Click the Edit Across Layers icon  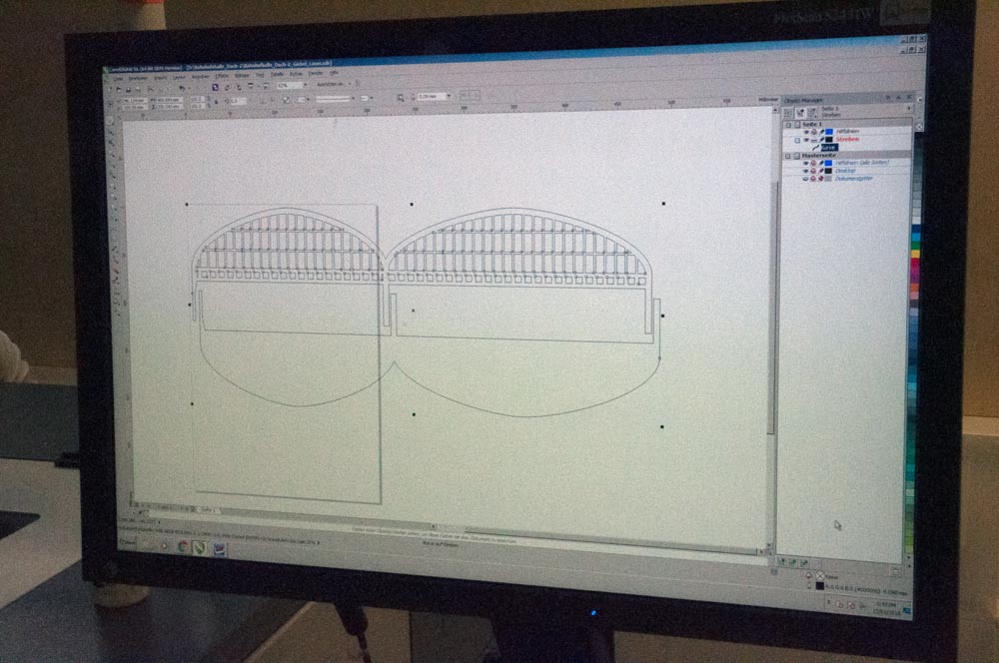800,114
